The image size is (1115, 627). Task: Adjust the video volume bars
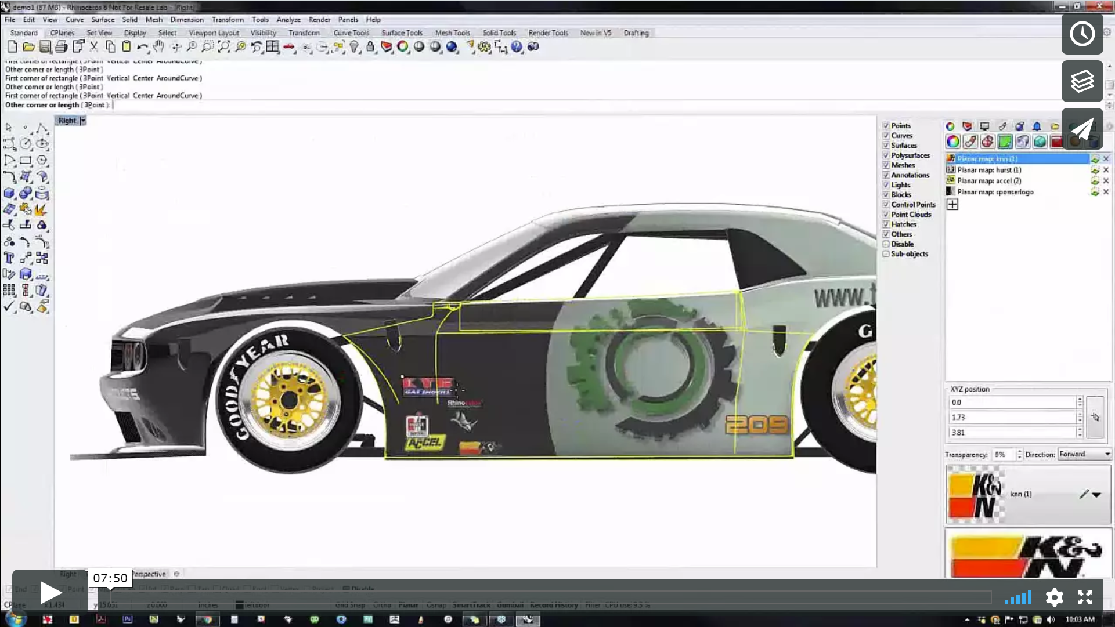tap(1018, 597)
